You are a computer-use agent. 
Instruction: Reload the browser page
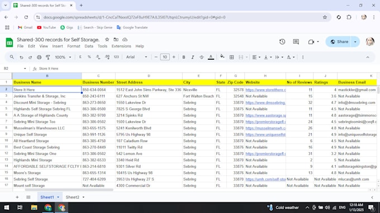(26, 17)
